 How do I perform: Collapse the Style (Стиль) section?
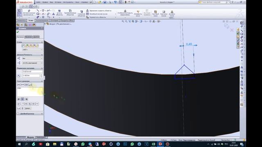pos(42,42)
